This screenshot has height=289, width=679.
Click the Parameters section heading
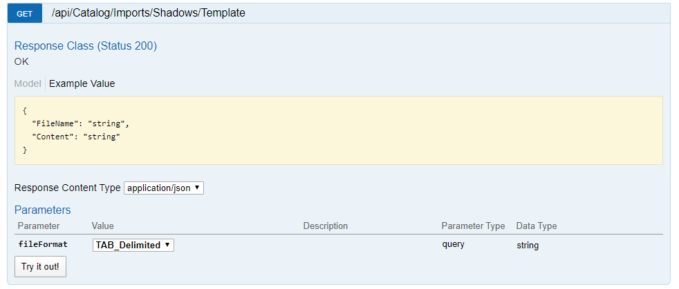point(42,210)
